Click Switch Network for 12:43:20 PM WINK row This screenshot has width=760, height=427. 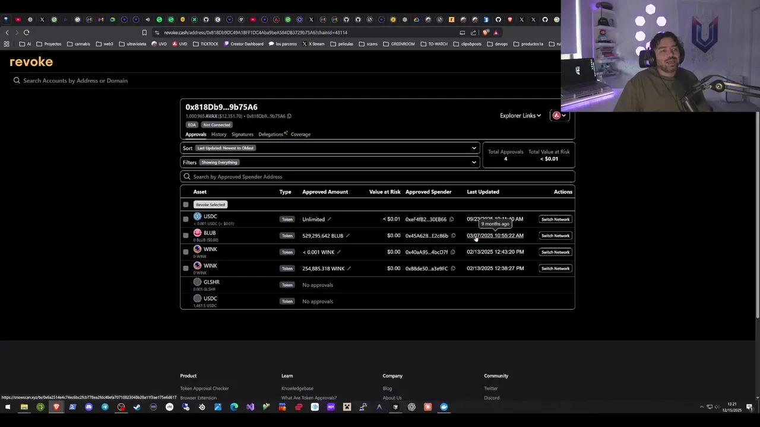pos(555,252)
